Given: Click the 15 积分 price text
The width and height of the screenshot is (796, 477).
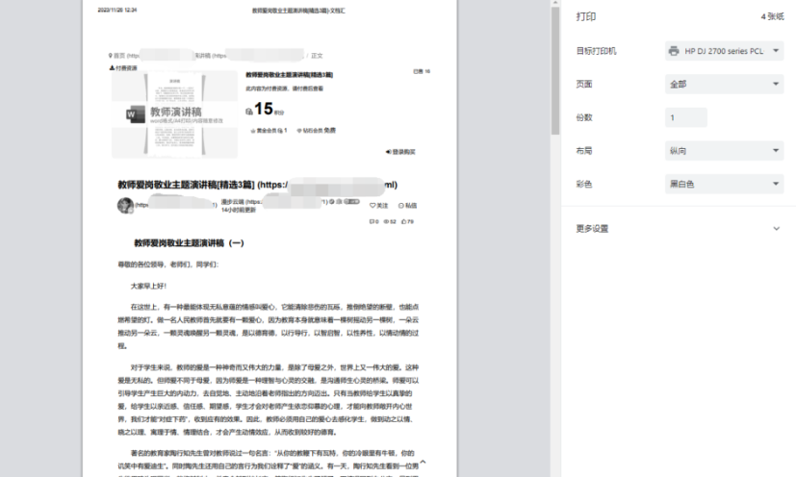Looking at the screenshot, I should coord(270,109).
